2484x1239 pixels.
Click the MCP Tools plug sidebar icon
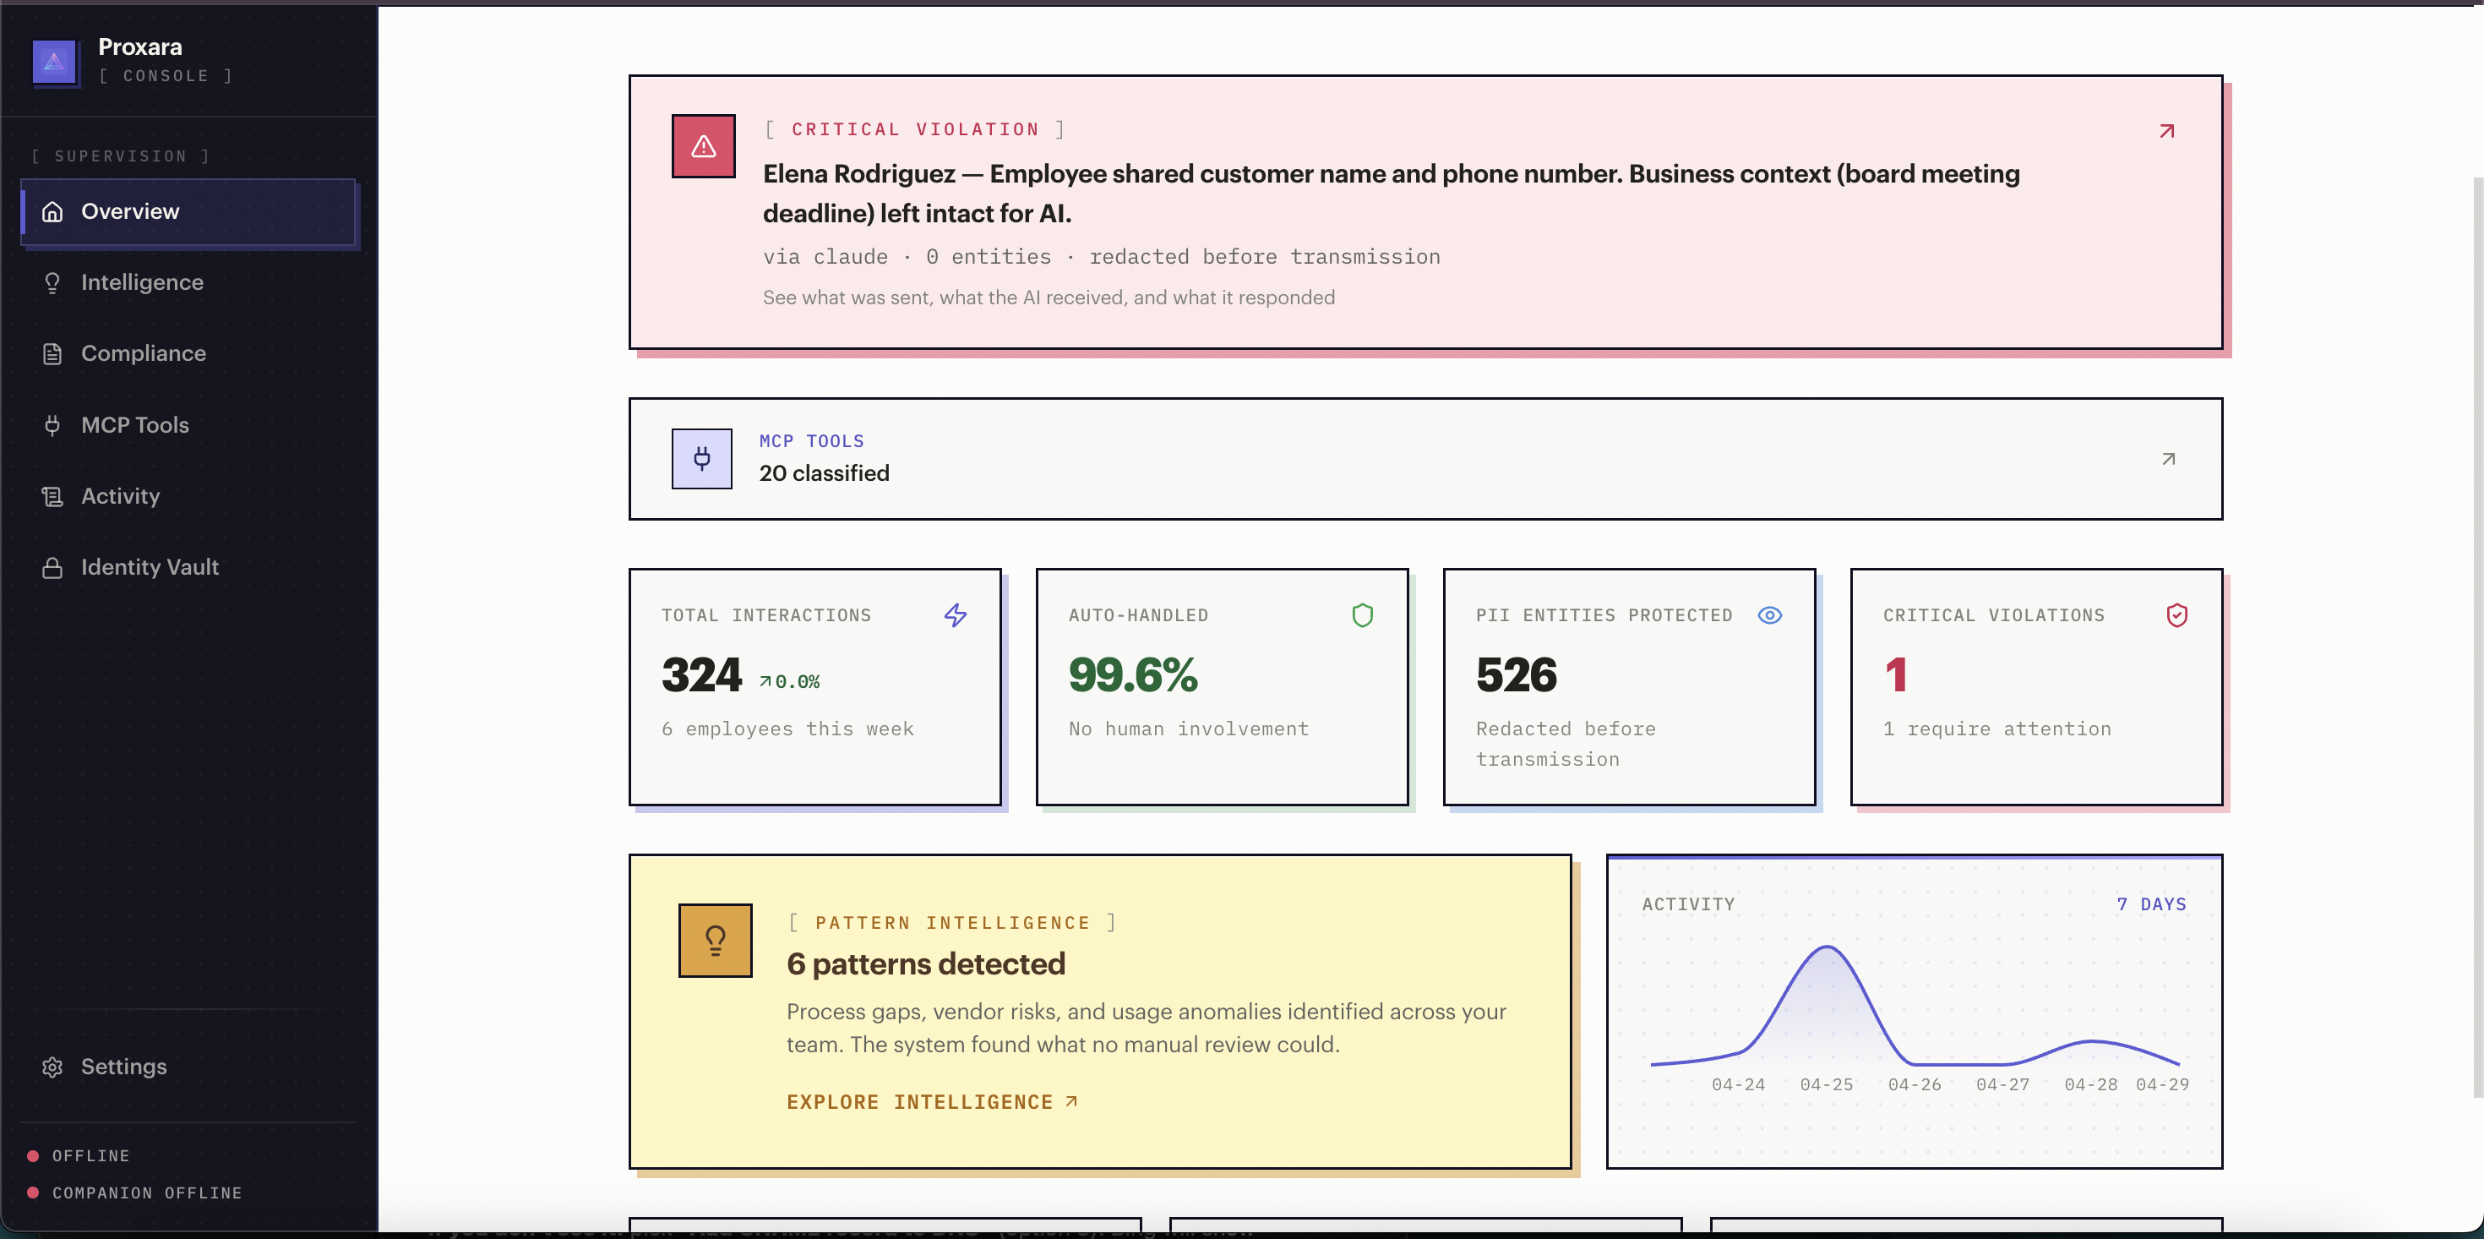[x=52, y=424]
